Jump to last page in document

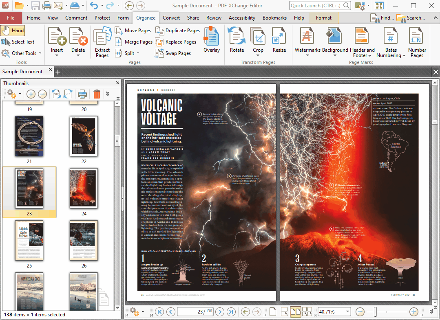tap(231, 312)
